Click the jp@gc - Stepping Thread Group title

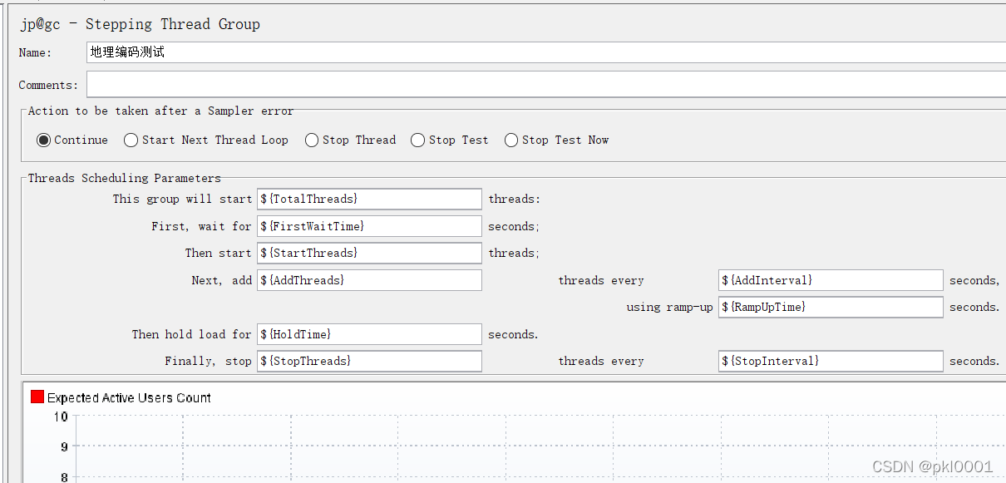tap(140, 24)
